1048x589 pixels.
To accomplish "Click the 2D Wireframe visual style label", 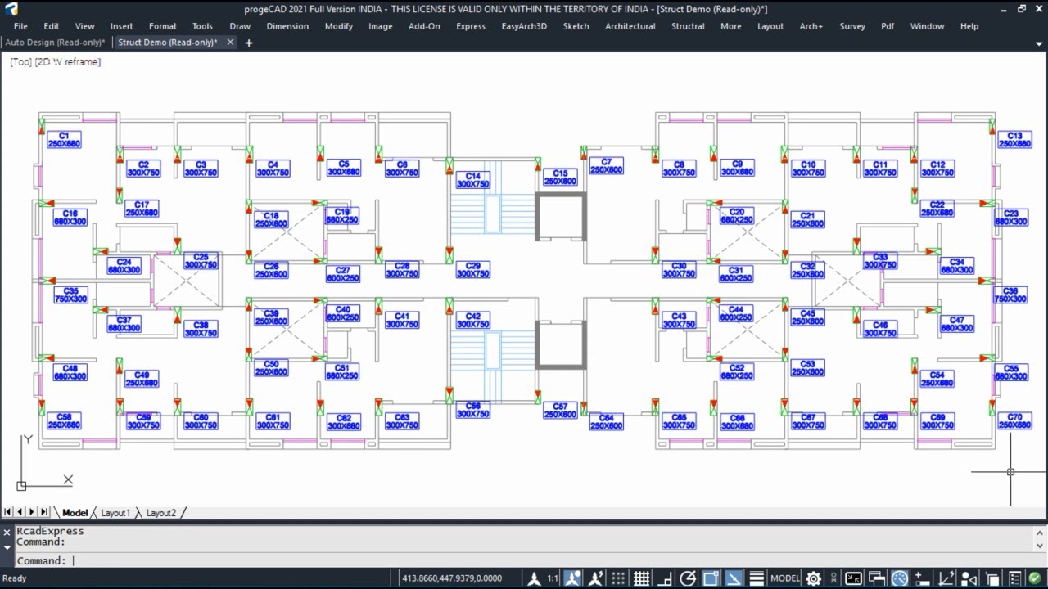I will click(x=68, y=61).
